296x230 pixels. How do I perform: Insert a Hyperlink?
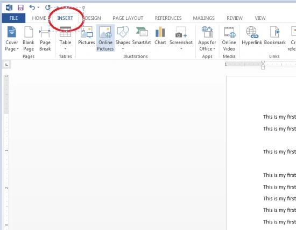252,36
